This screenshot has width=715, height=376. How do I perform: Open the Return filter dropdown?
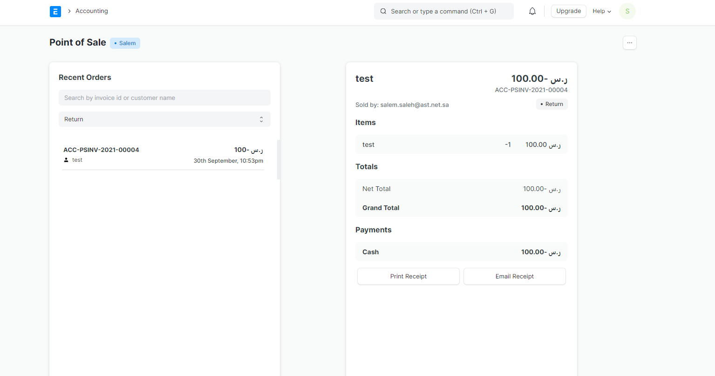click(164, 119)
